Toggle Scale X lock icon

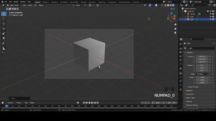click(210, 77)
